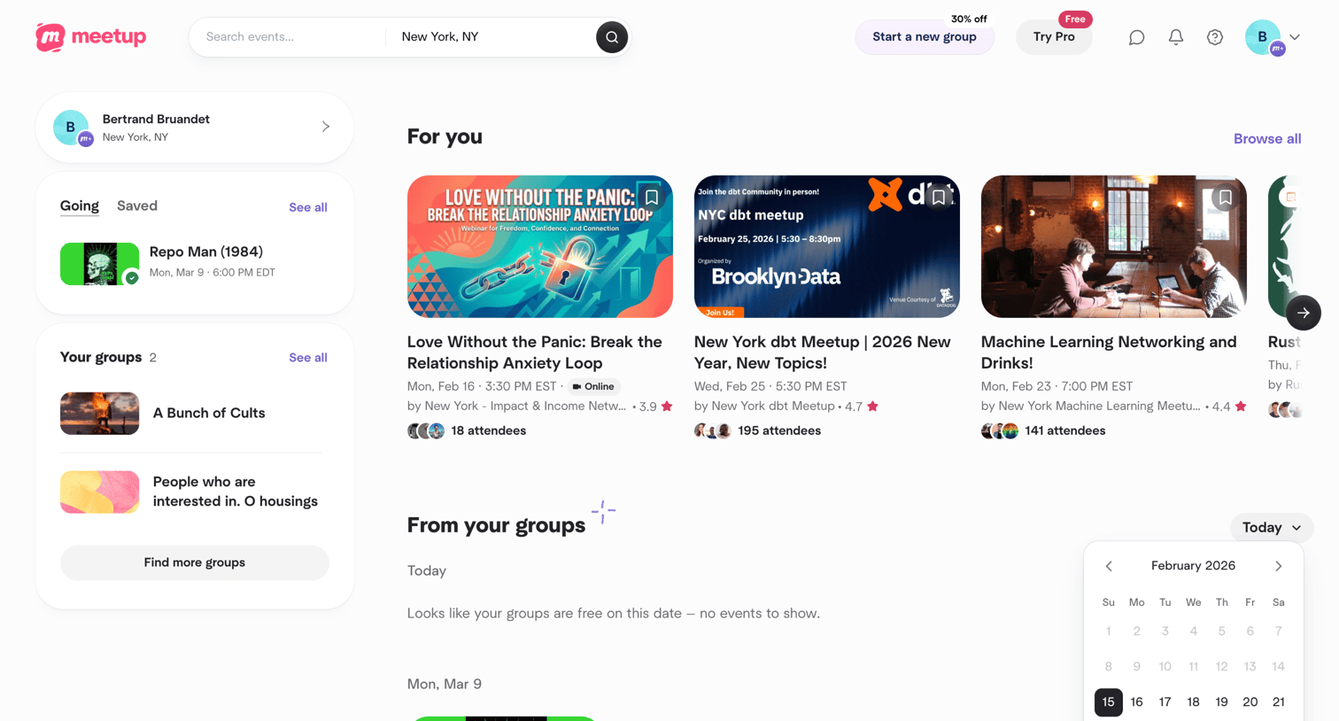Open the help question-mark icon
Viewport: 1339px width, 721px height.
click(1214, 37)
